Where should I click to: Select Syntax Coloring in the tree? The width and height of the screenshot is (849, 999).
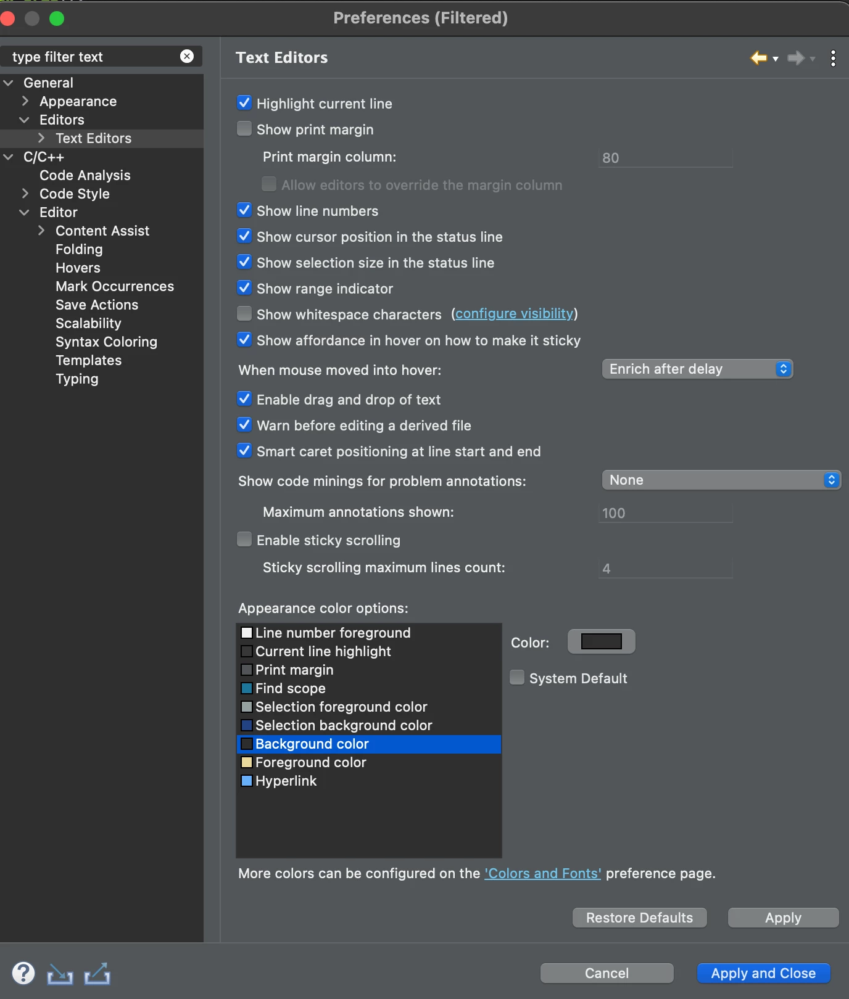tap(106, 342)
